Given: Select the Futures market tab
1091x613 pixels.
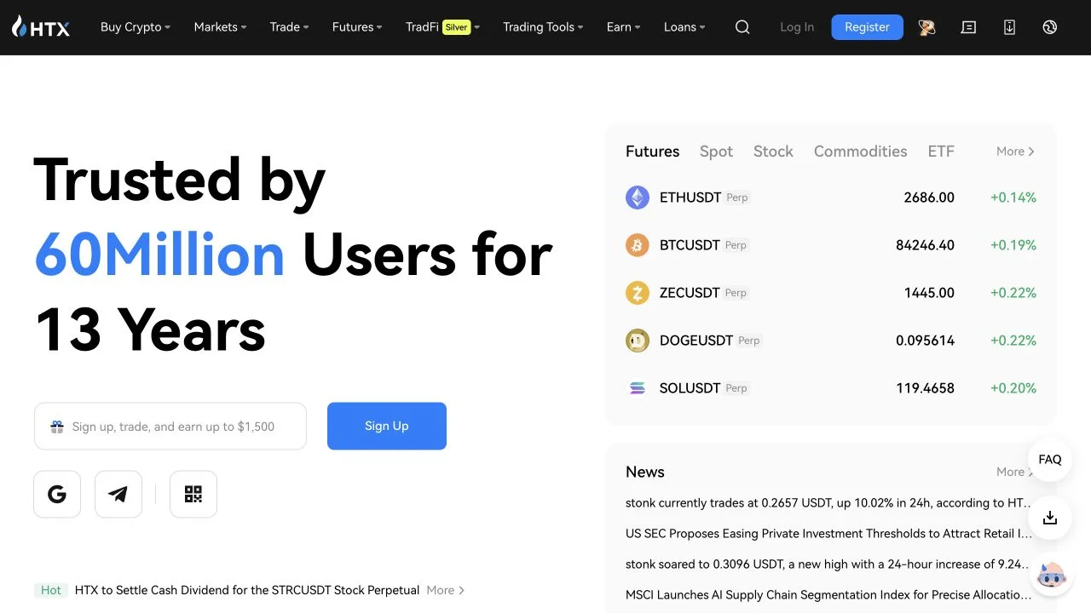Looking at the screenshot, I should click(652, 152).
